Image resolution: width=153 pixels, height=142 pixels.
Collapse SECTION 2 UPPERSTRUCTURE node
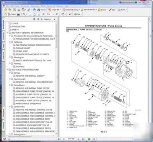[x=8, y=70]
